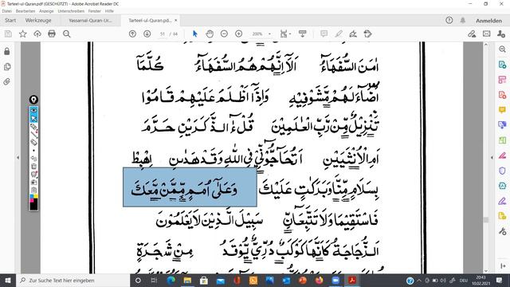This screenshot has width=510, height=287.
Task: Open the sign document tool
Action: click(x=353, y=33)
